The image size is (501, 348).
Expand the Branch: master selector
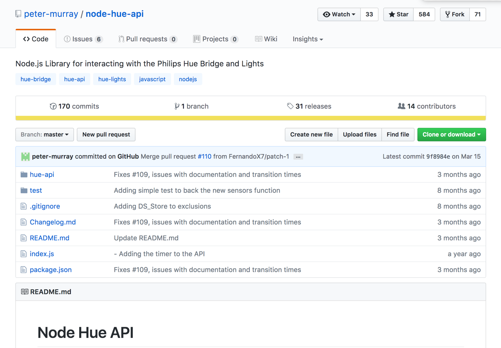click(45, 135)
